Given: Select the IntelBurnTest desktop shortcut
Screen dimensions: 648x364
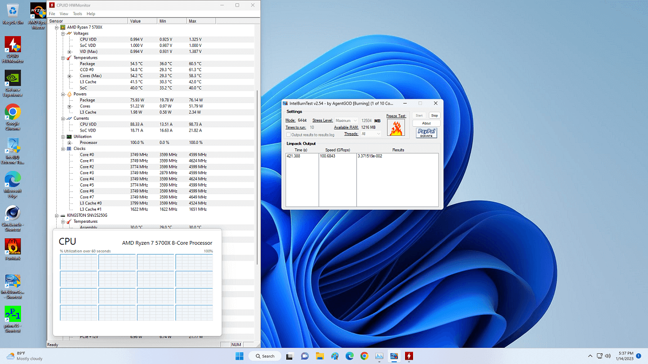Looking at the screenshot, I should pos(13,286).
